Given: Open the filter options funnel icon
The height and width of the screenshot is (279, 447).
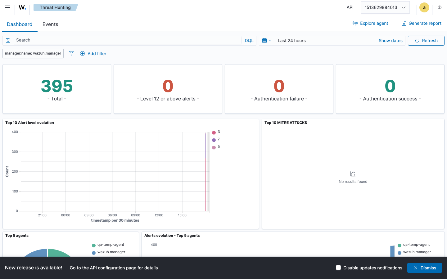Looking at the screenshot, I should pyautogui.click(x=71, y=53).
